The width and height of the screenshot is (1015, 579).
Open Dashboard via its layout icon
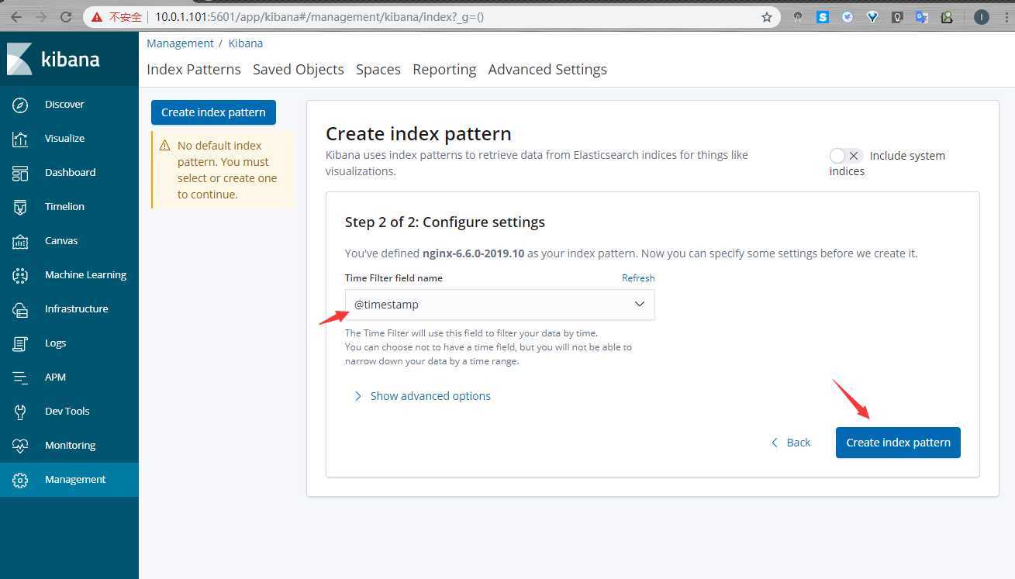[x=20, y=173]
